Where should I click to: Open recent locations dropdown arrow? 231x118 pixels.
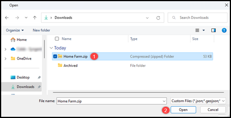click(x=26, y=18)
